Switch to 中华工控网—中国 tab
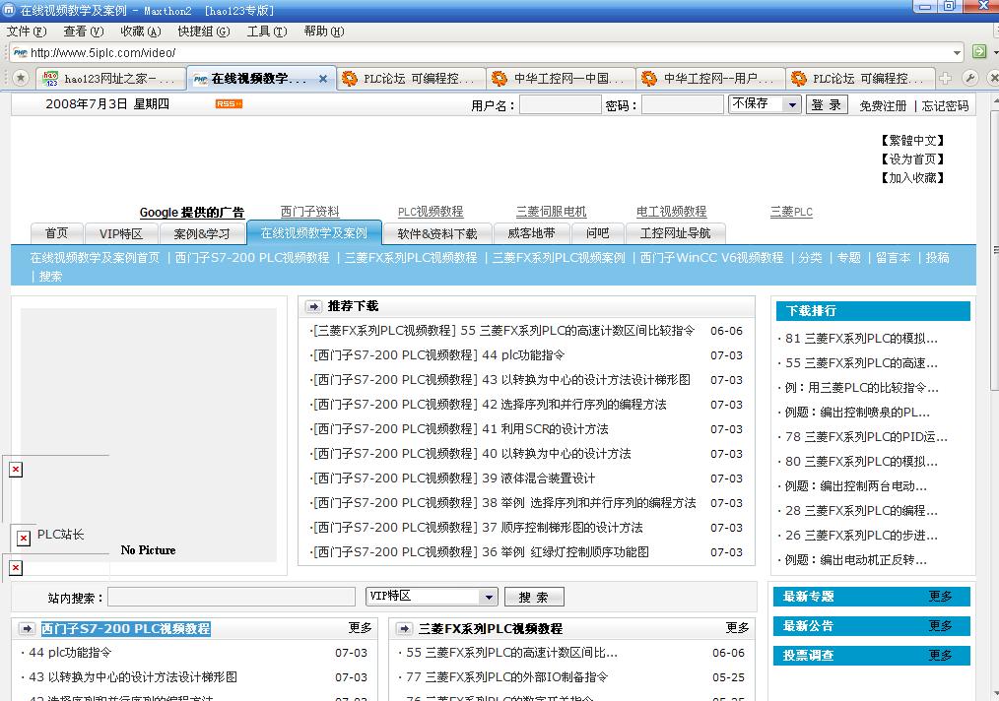999x701 pixels. tap(561, 79)
